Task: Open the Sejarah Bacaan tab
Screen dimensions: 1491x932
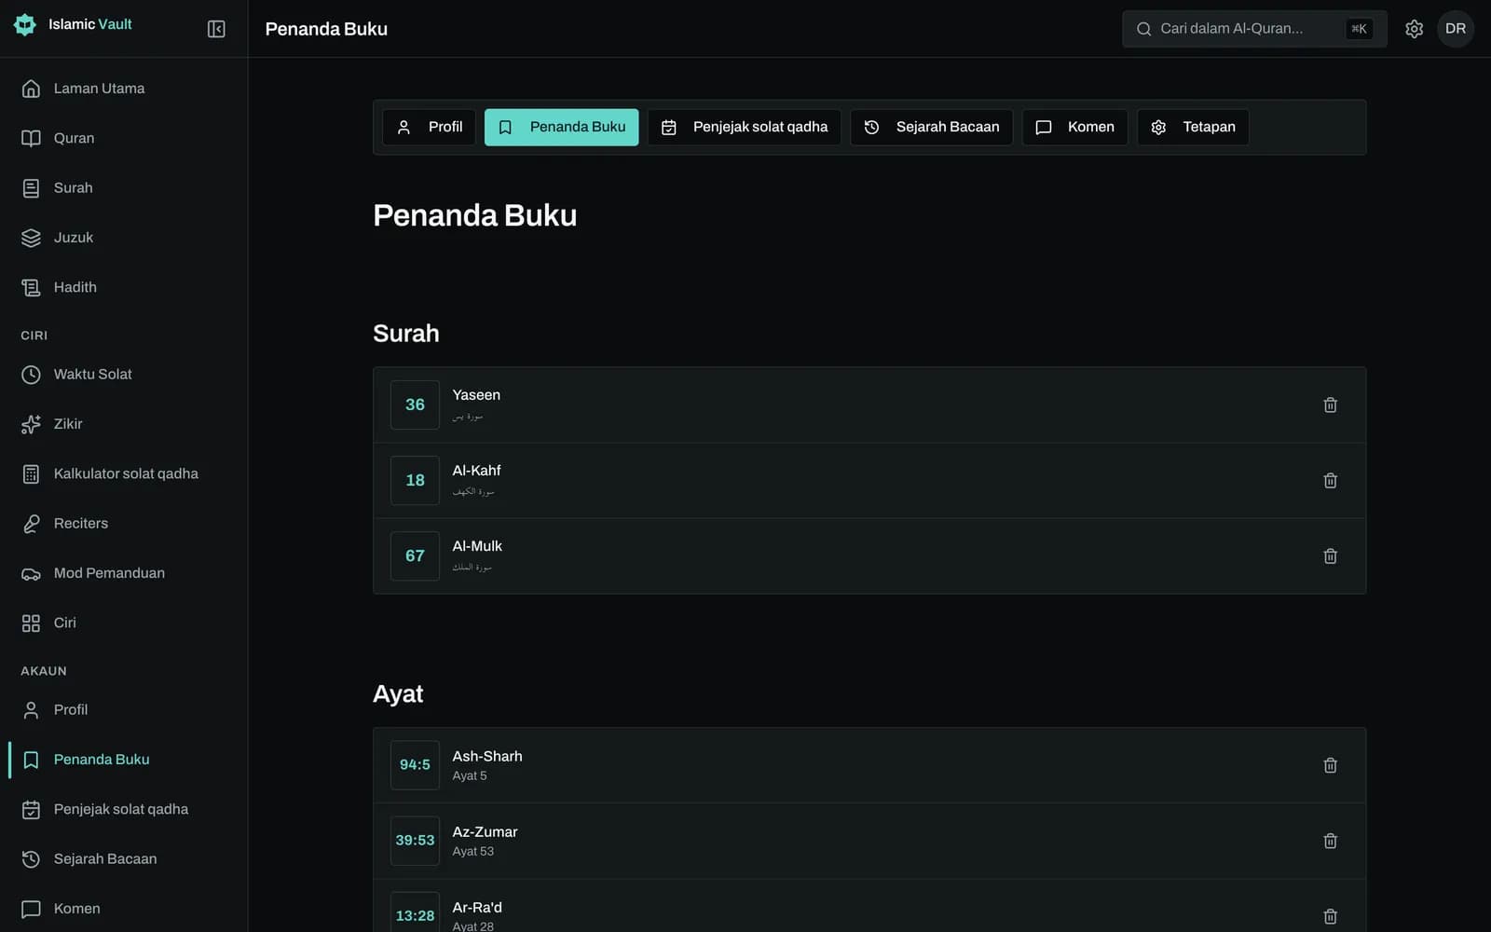Action: [x=931, y=127]
